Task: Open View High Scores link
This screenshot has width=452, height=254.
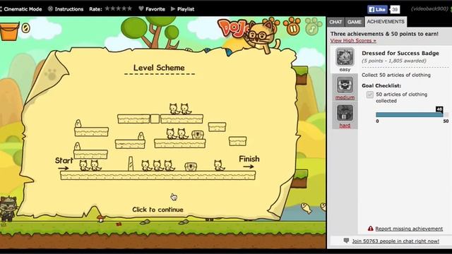Action: pyautogui.click(x=353, y=41)
